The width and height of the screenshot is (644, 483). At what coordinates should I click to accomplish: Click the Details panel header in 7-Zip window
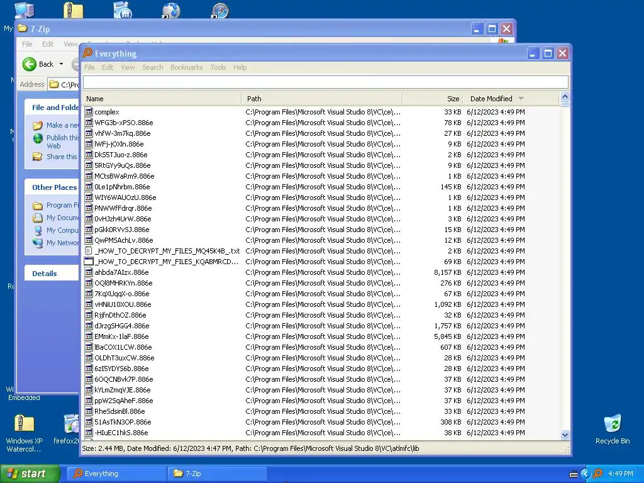[x=52, y=274]
